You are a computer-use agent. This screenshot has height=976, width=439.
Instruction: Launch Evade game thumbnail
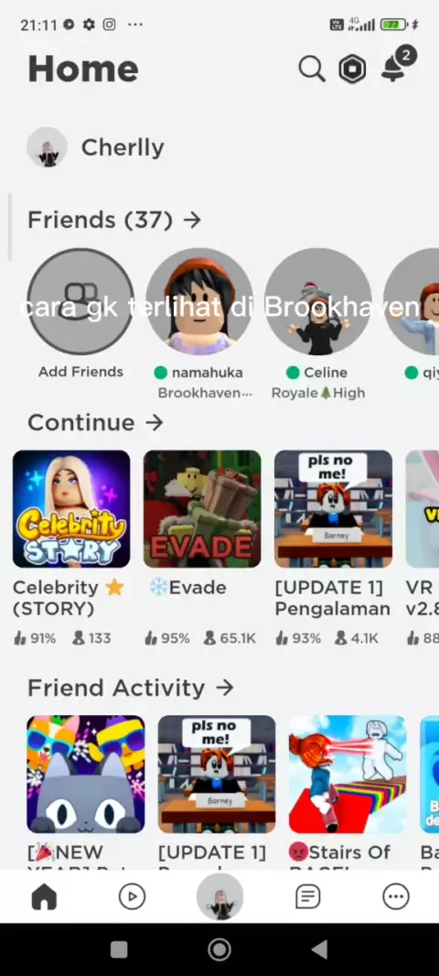[202, 509]
